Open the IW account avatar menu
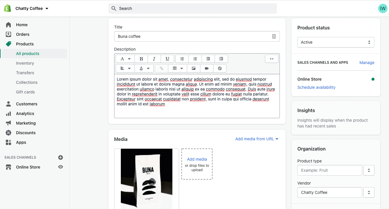Image resolution: width=389 pixels, height=209 pixels. (383, 8)
